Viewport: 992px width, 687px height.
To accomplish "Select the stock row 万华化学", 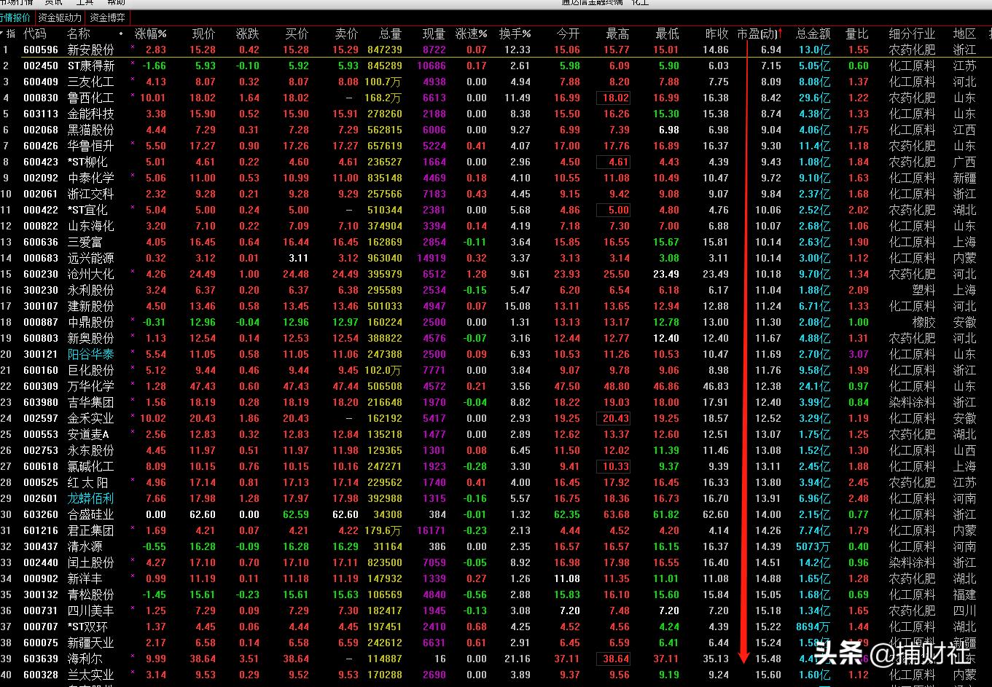I will click(x=90, y=386).
